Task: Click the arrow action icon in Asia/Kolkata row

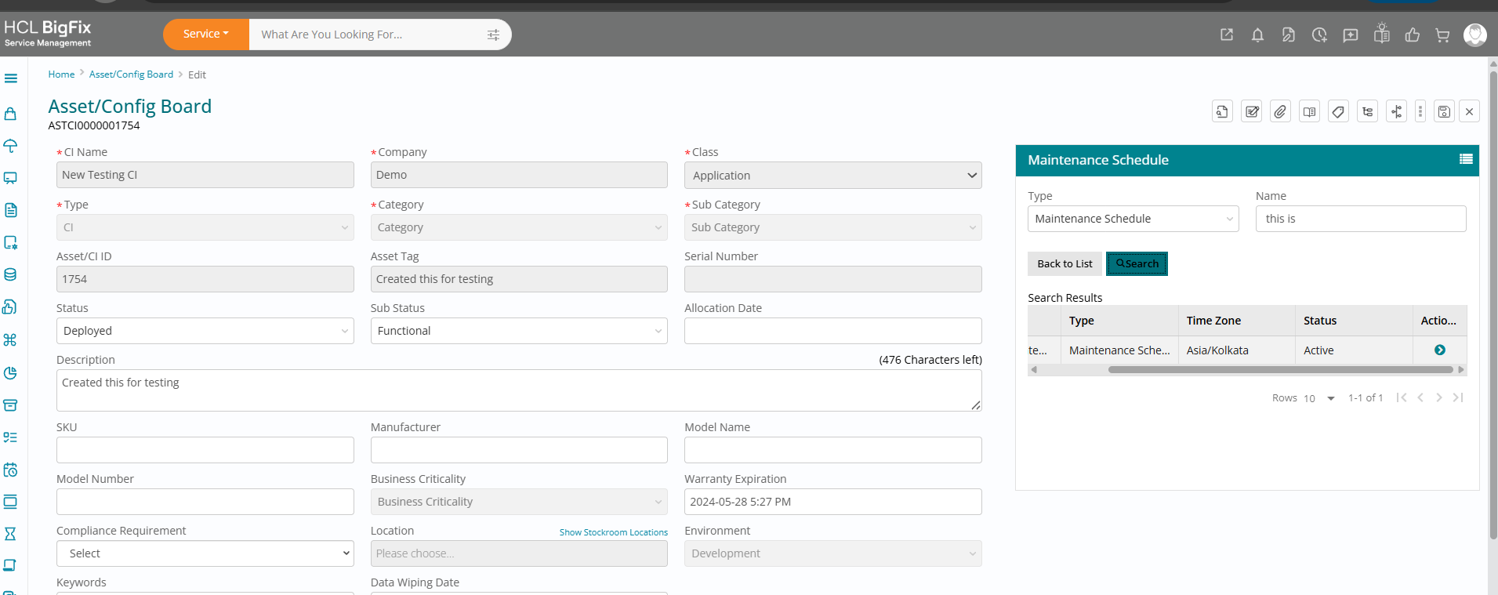Action: click(1440, 350)
